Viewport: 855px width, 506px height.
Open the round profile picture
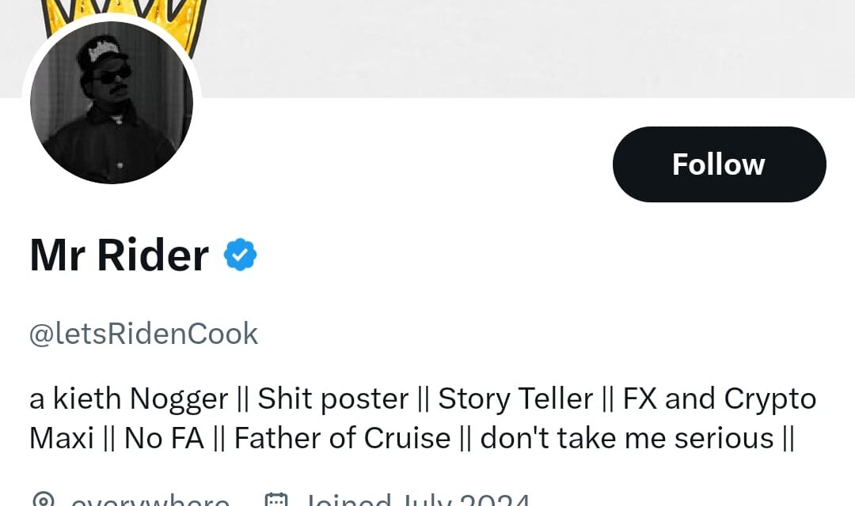(x=112, y=103)
